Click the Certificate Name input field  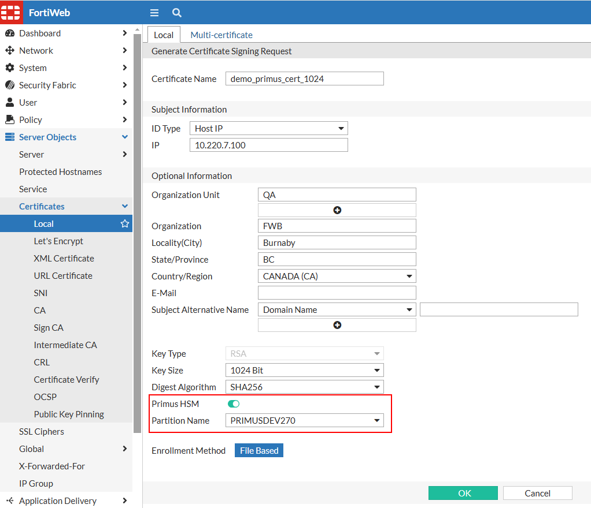click(304, 79)
